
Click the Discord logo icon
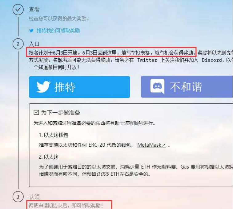(157, 86)
